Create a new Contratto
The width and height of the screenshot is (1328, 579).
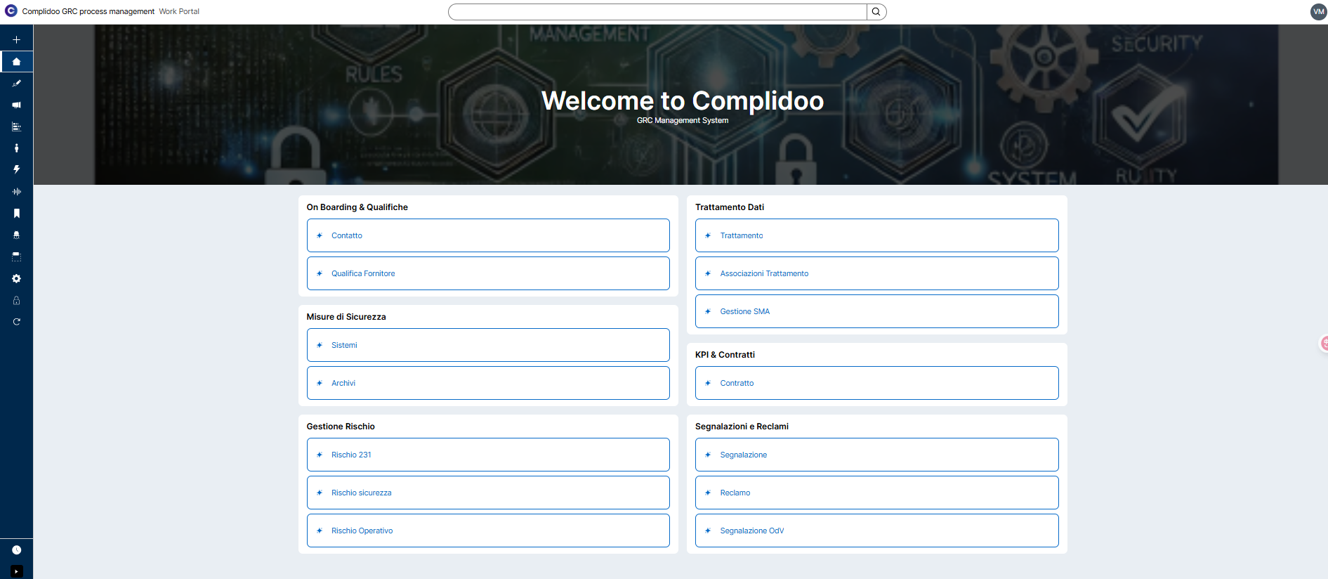(876, 383)
